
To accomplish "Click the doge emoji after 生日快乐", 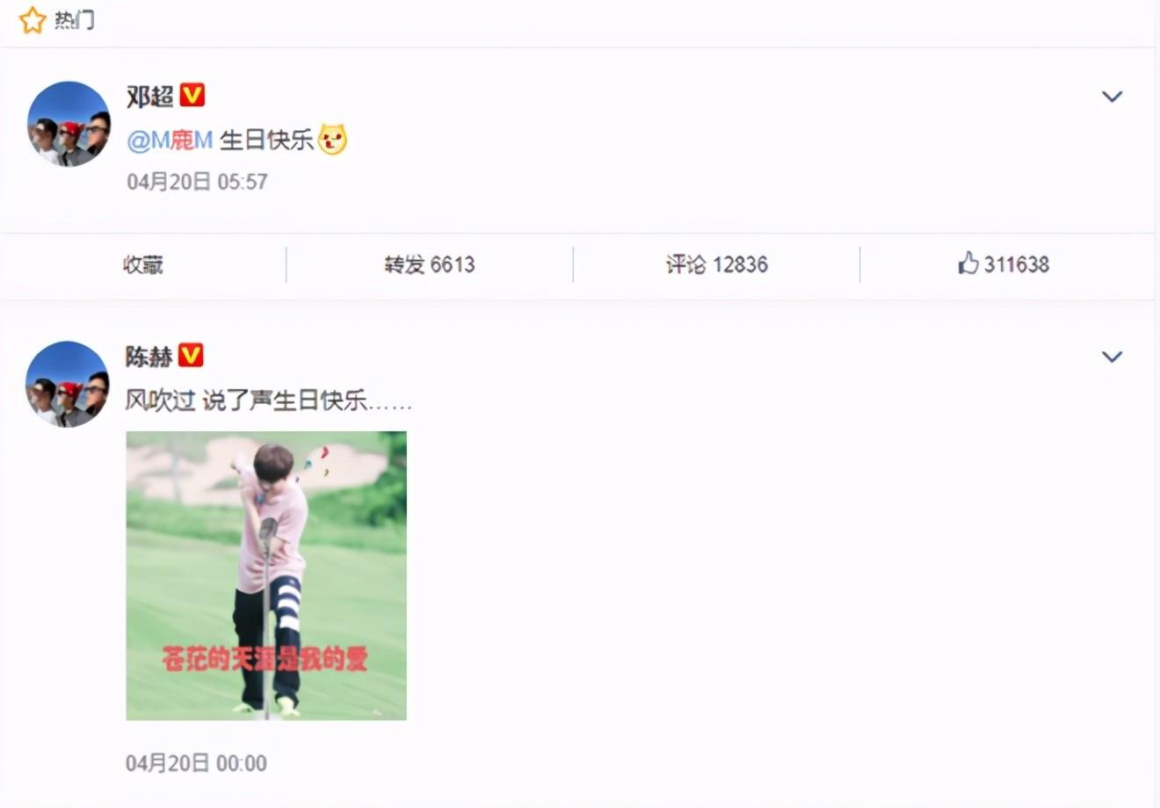I will (x=332, y=140).
